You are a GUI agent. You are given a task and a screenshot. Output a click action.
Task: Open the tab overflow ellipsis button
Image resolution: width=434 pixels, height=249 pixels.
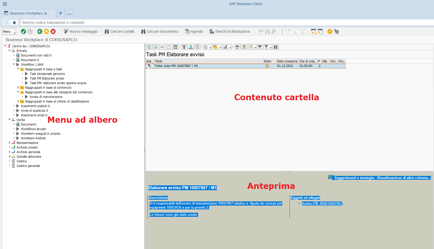pos(69,13)
